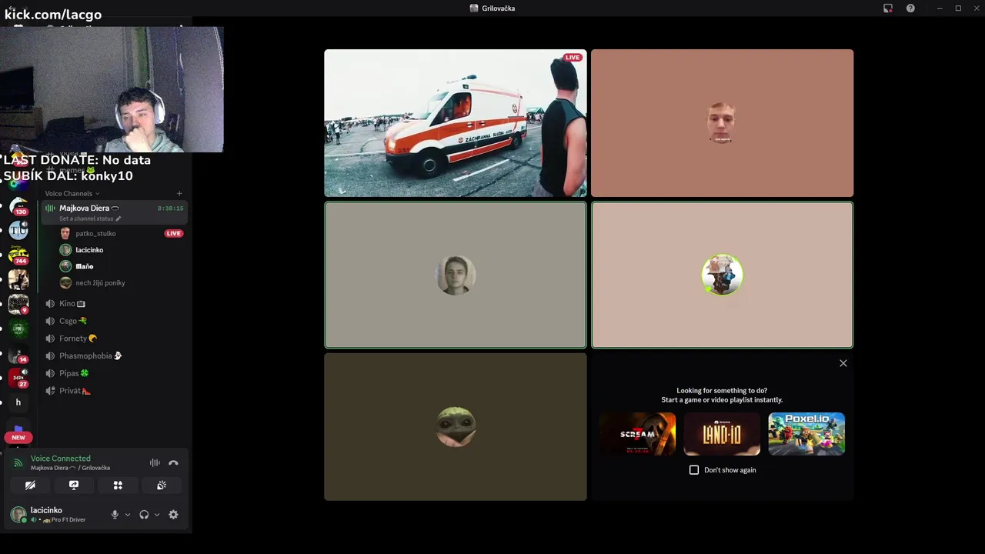Open the soundboard icon
The width and height of the screenshot is (985, 554).
pyautogui.click(x=162, y=486)
